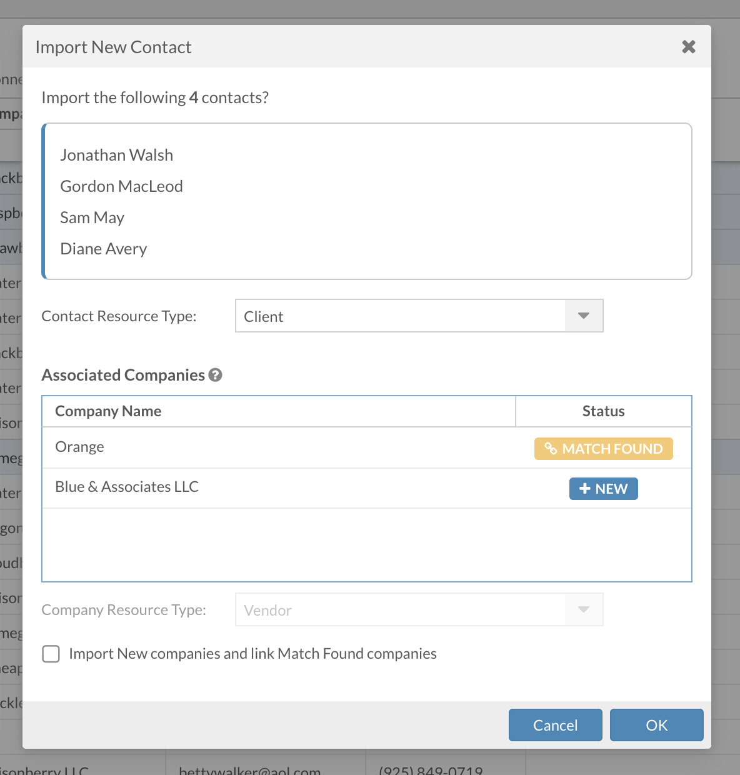Click the Status column header
Image resolution: width=740 pixels, height=775 pixels.
(x=603, y=411)
